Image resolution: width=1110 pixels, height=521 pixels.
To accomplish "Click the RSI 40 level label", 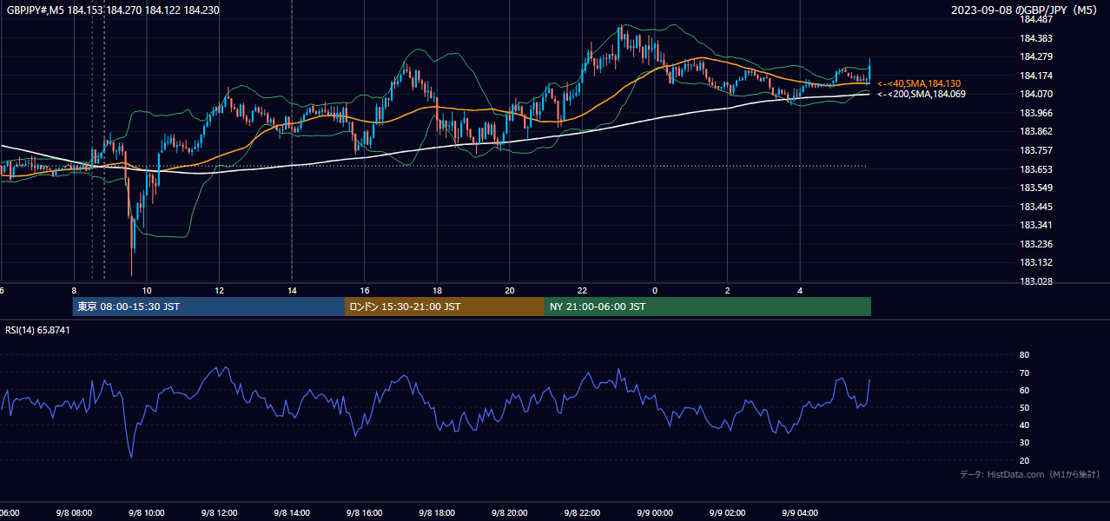I will pos(1024,425).
